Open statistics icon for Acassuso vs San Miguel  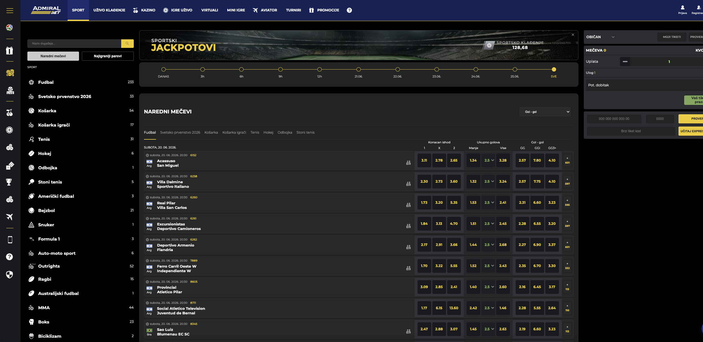pyautogui.click(x=408, y=163)
